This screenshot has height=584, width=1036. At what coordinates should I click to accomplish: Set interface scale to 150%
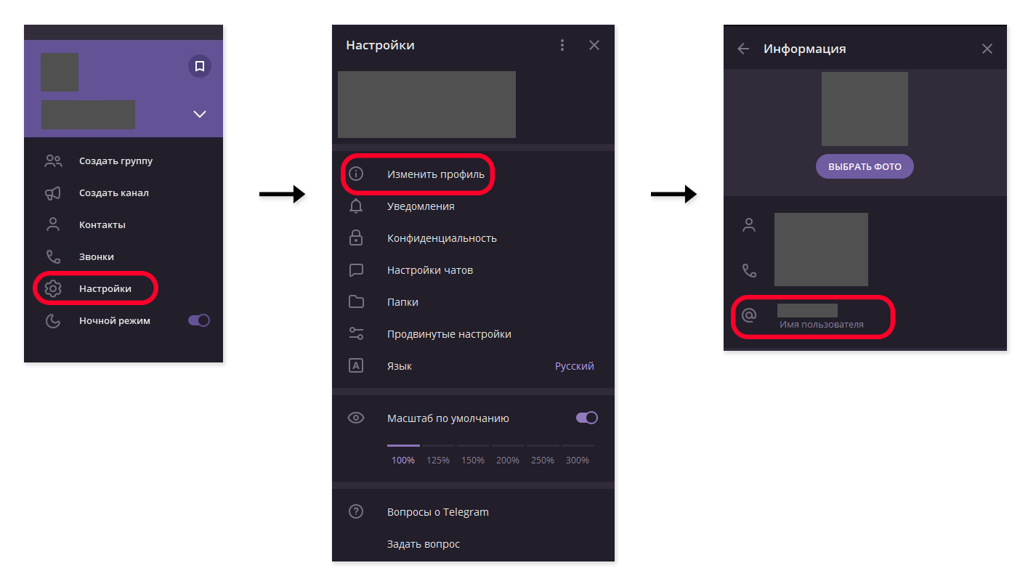(x=473, y=460)
